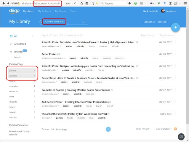Open the Tools nav tab
Screen dimensions: 189x142
coord(73,11)
